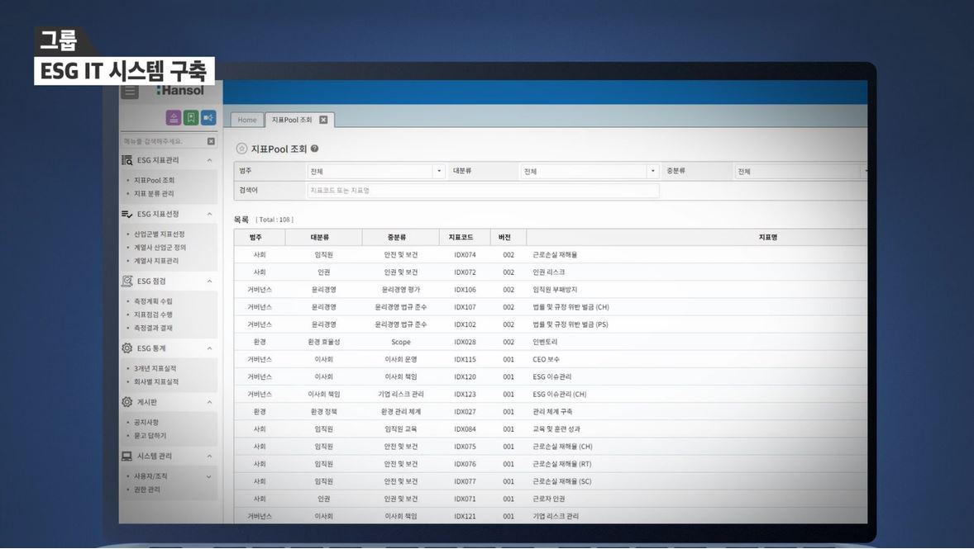974x549 pixels.
Task: Click the blue sidebar toolbar icon
Action: tap(208, 117)
